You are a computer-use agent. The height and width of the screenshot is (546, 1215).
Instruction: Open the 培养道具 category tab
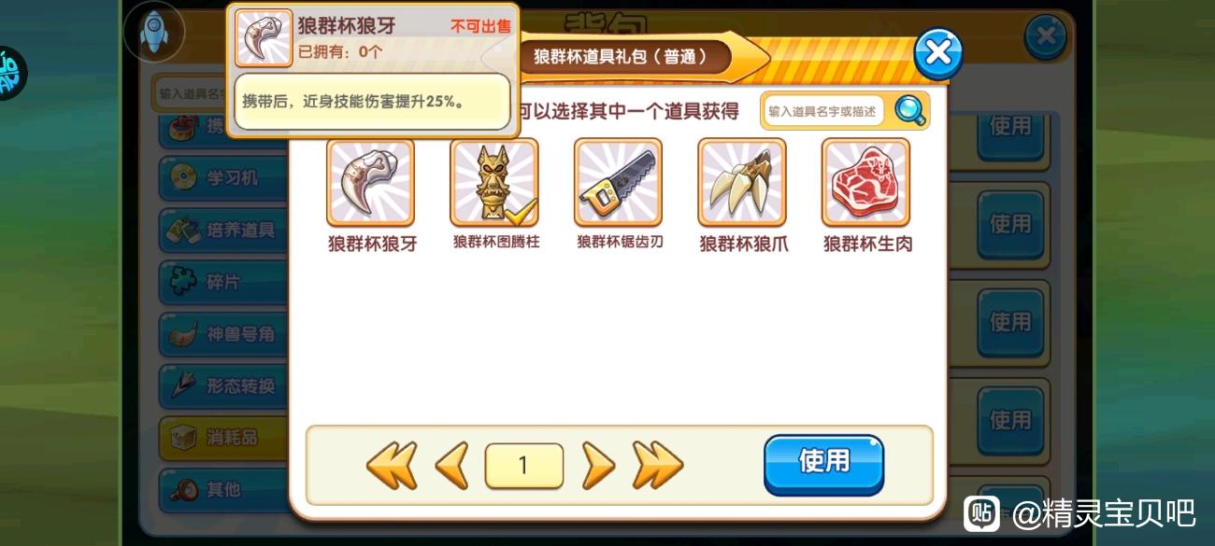224,230
